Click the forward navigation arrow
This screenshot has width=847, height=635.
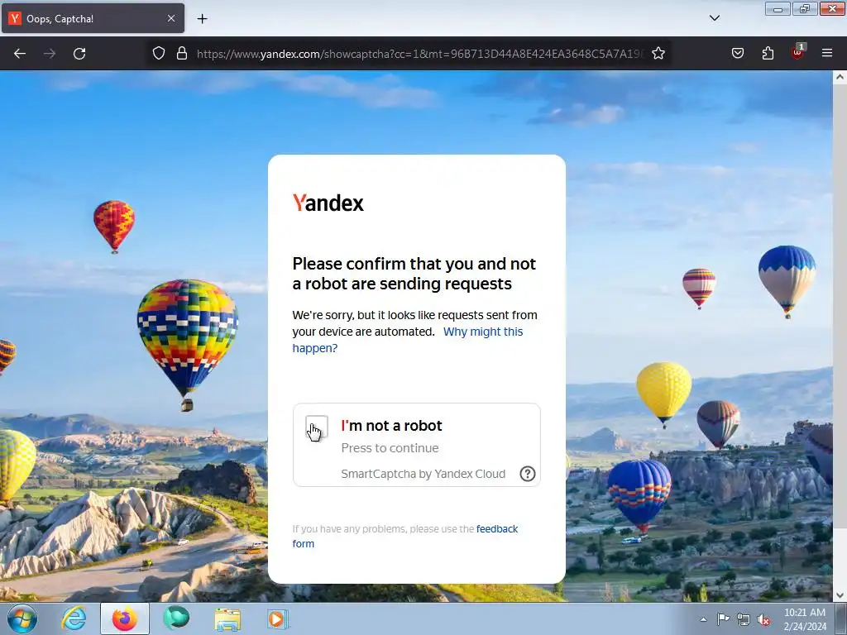tap(50, 54)
